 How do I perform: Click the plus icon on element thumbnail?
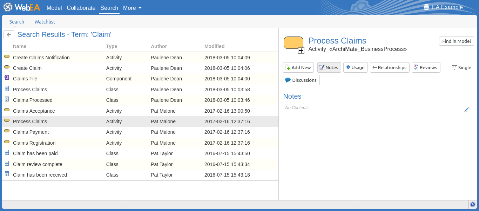[301, 51]
